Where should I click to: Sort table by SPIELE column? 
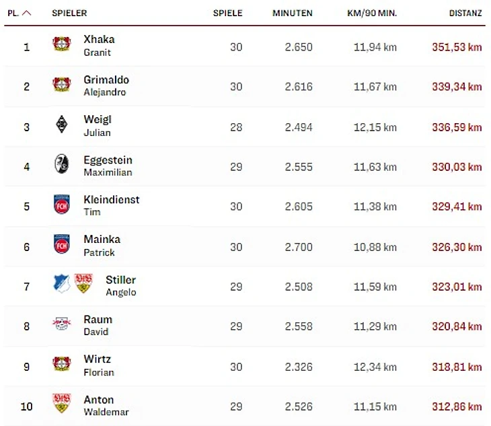(227, 13)
